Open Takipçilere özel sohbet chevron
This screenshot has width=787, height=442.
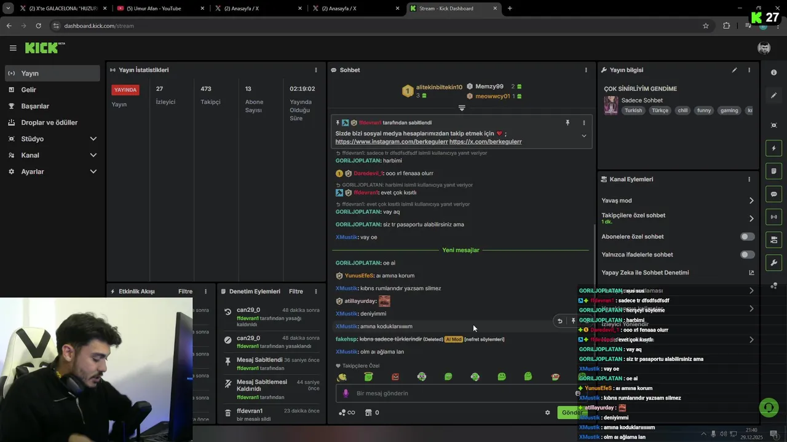(751, 218)
